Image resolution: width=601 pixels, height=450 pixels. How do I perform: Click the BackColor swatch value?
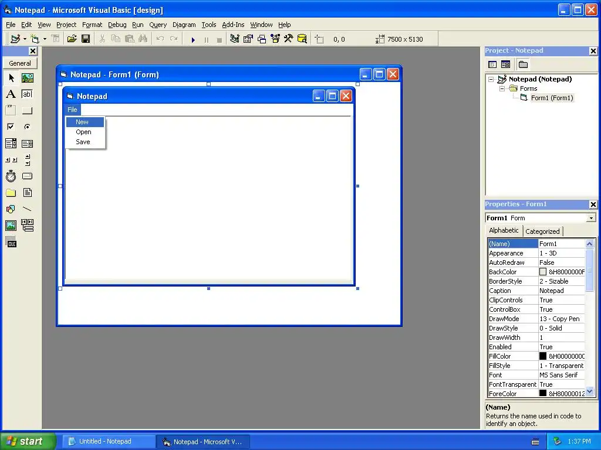[x=543, y=272]
